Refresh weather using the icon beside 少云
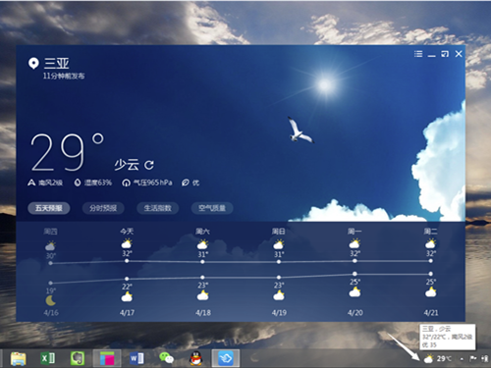Viewport: 491px width, 368px height. pyautogui.click(x=149, y=165)
